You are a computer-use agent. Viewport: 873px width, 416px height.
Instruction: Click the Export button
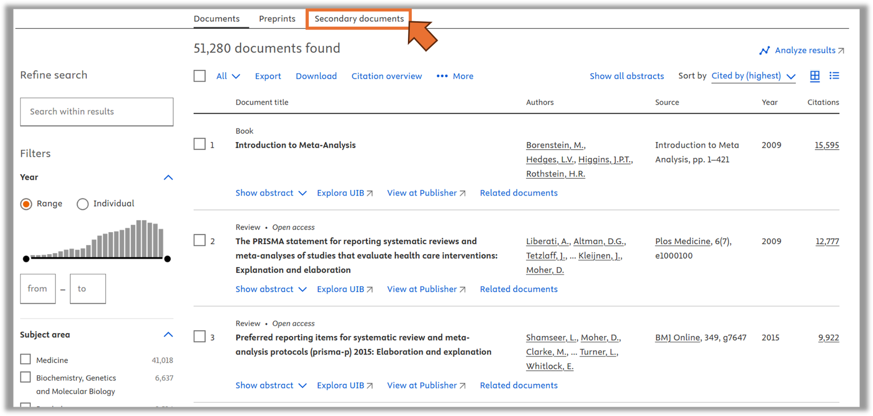268,76
